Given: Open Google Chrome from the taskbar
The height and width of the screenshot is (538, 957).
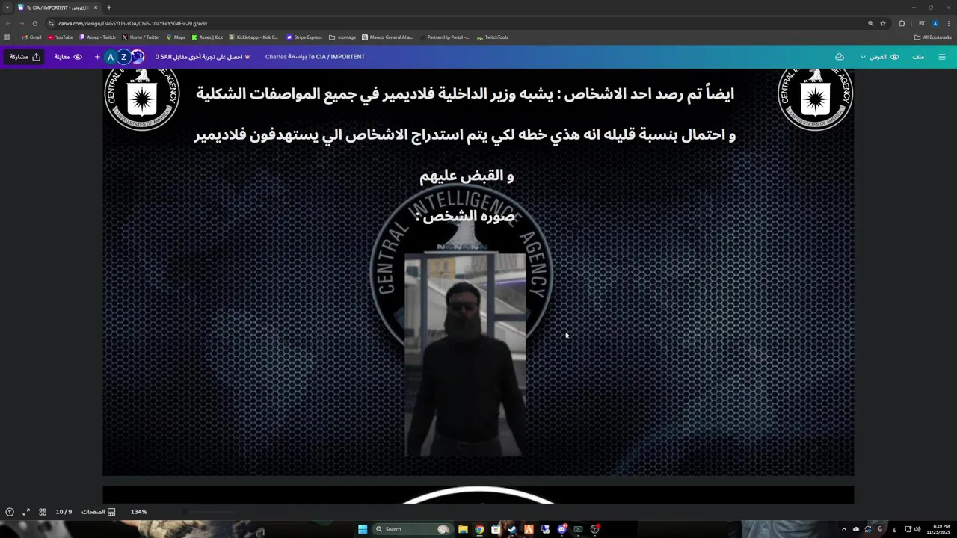Looking at the screenshot, I should point(479,529).
